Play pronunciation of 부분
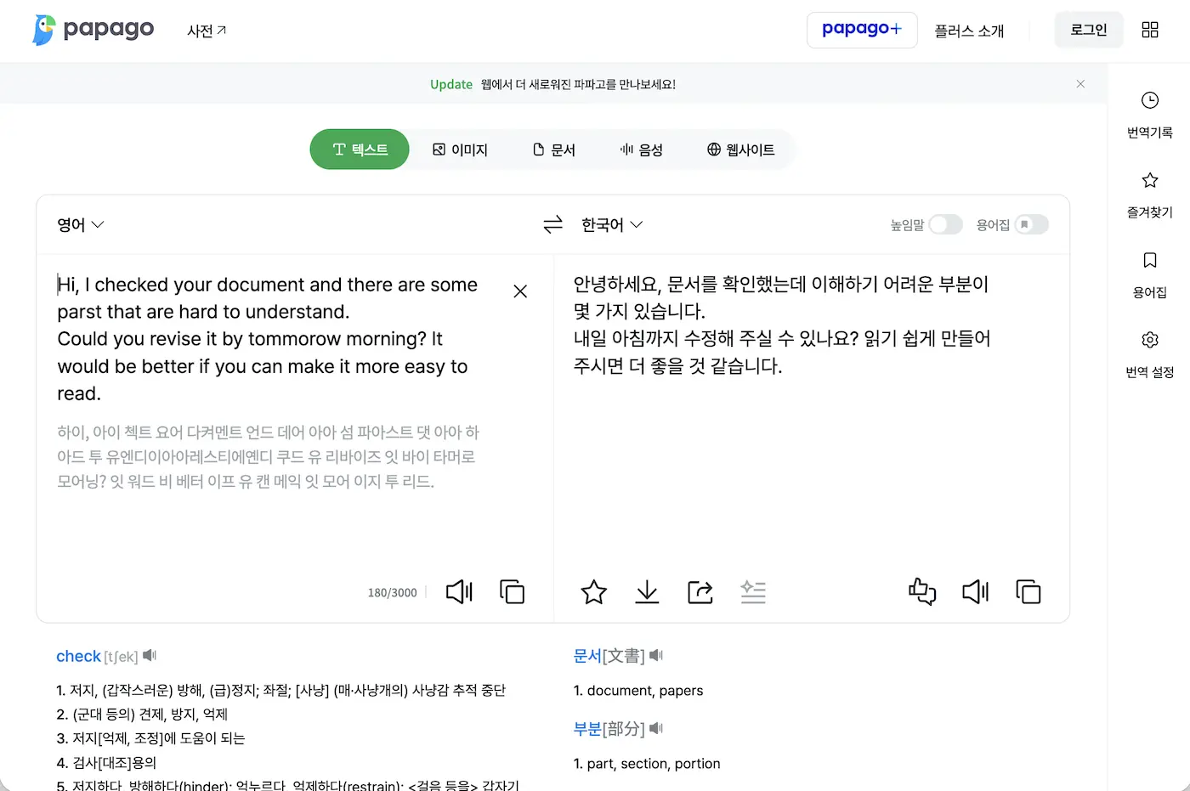 coord(655,728)
